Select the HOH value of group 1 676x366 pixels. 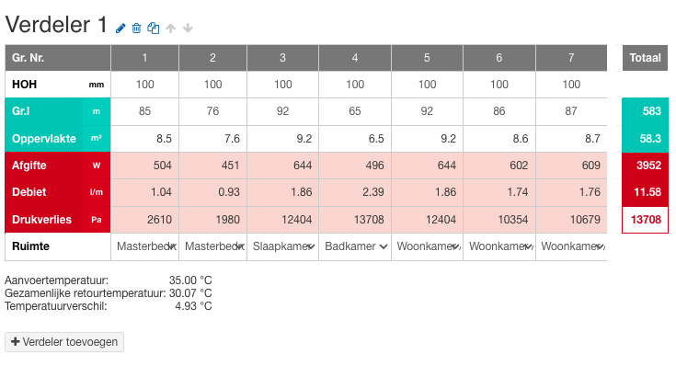[145, 85]
